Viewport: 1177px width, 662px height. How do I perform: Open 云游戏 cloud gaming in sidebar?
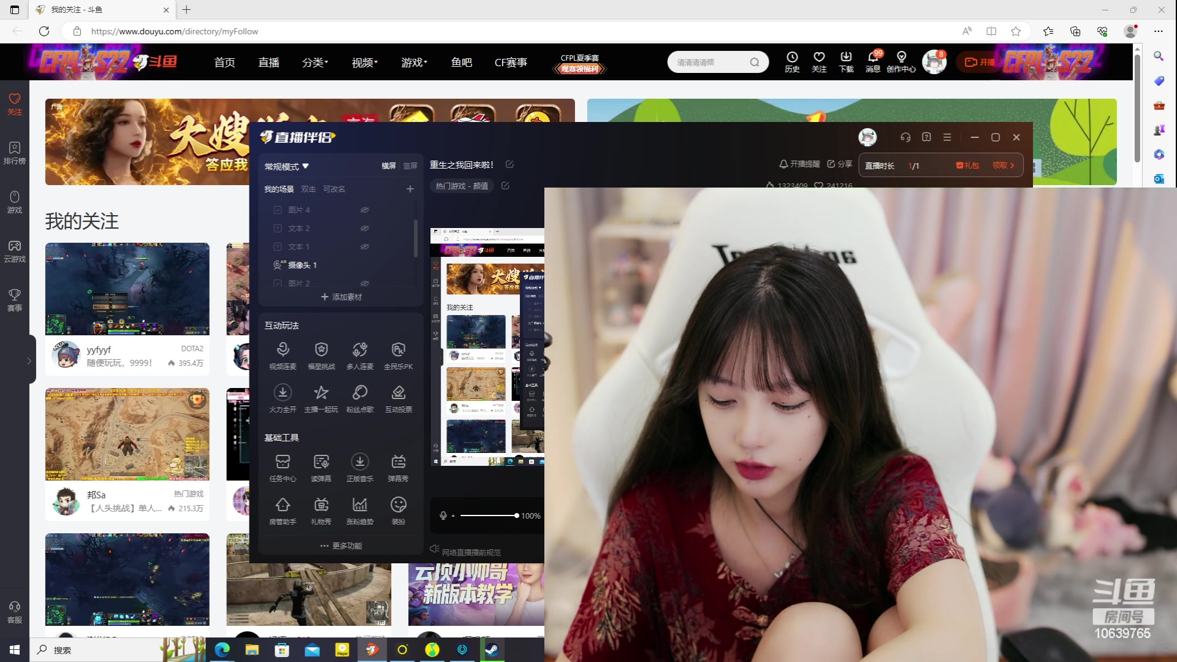click(x=15, y=251)
